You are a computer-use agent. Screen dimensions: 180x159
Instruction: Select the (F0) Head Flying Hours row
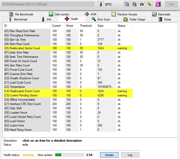68,130
